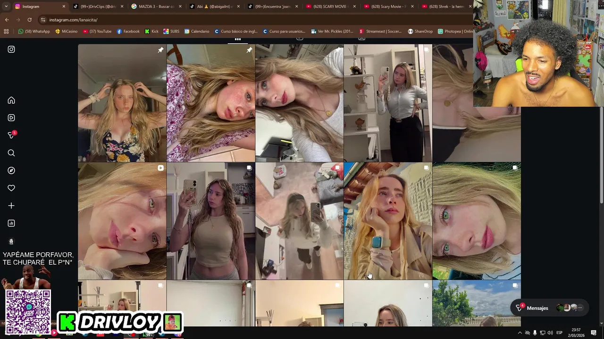
Task: Click the profile avatar icon in the sidebar
Action: (x=11, y=241)
